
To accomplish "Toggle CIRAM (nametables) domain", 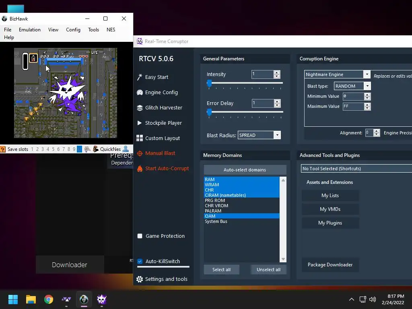I will tap(241, 195).
